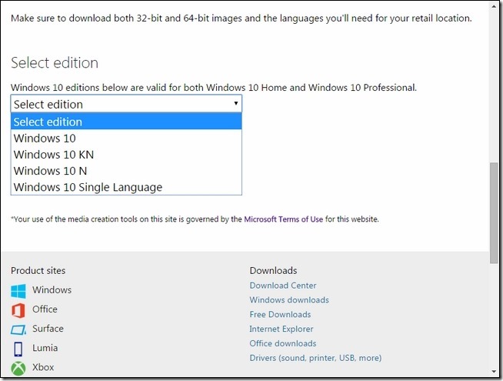Open the Windows product site link

click(52, 290)
